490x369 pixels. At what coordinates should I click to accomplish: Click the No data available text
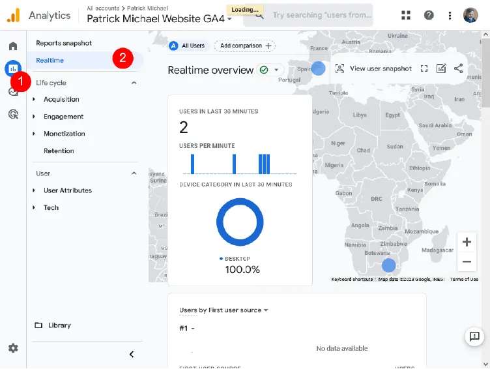coord(342,348)
